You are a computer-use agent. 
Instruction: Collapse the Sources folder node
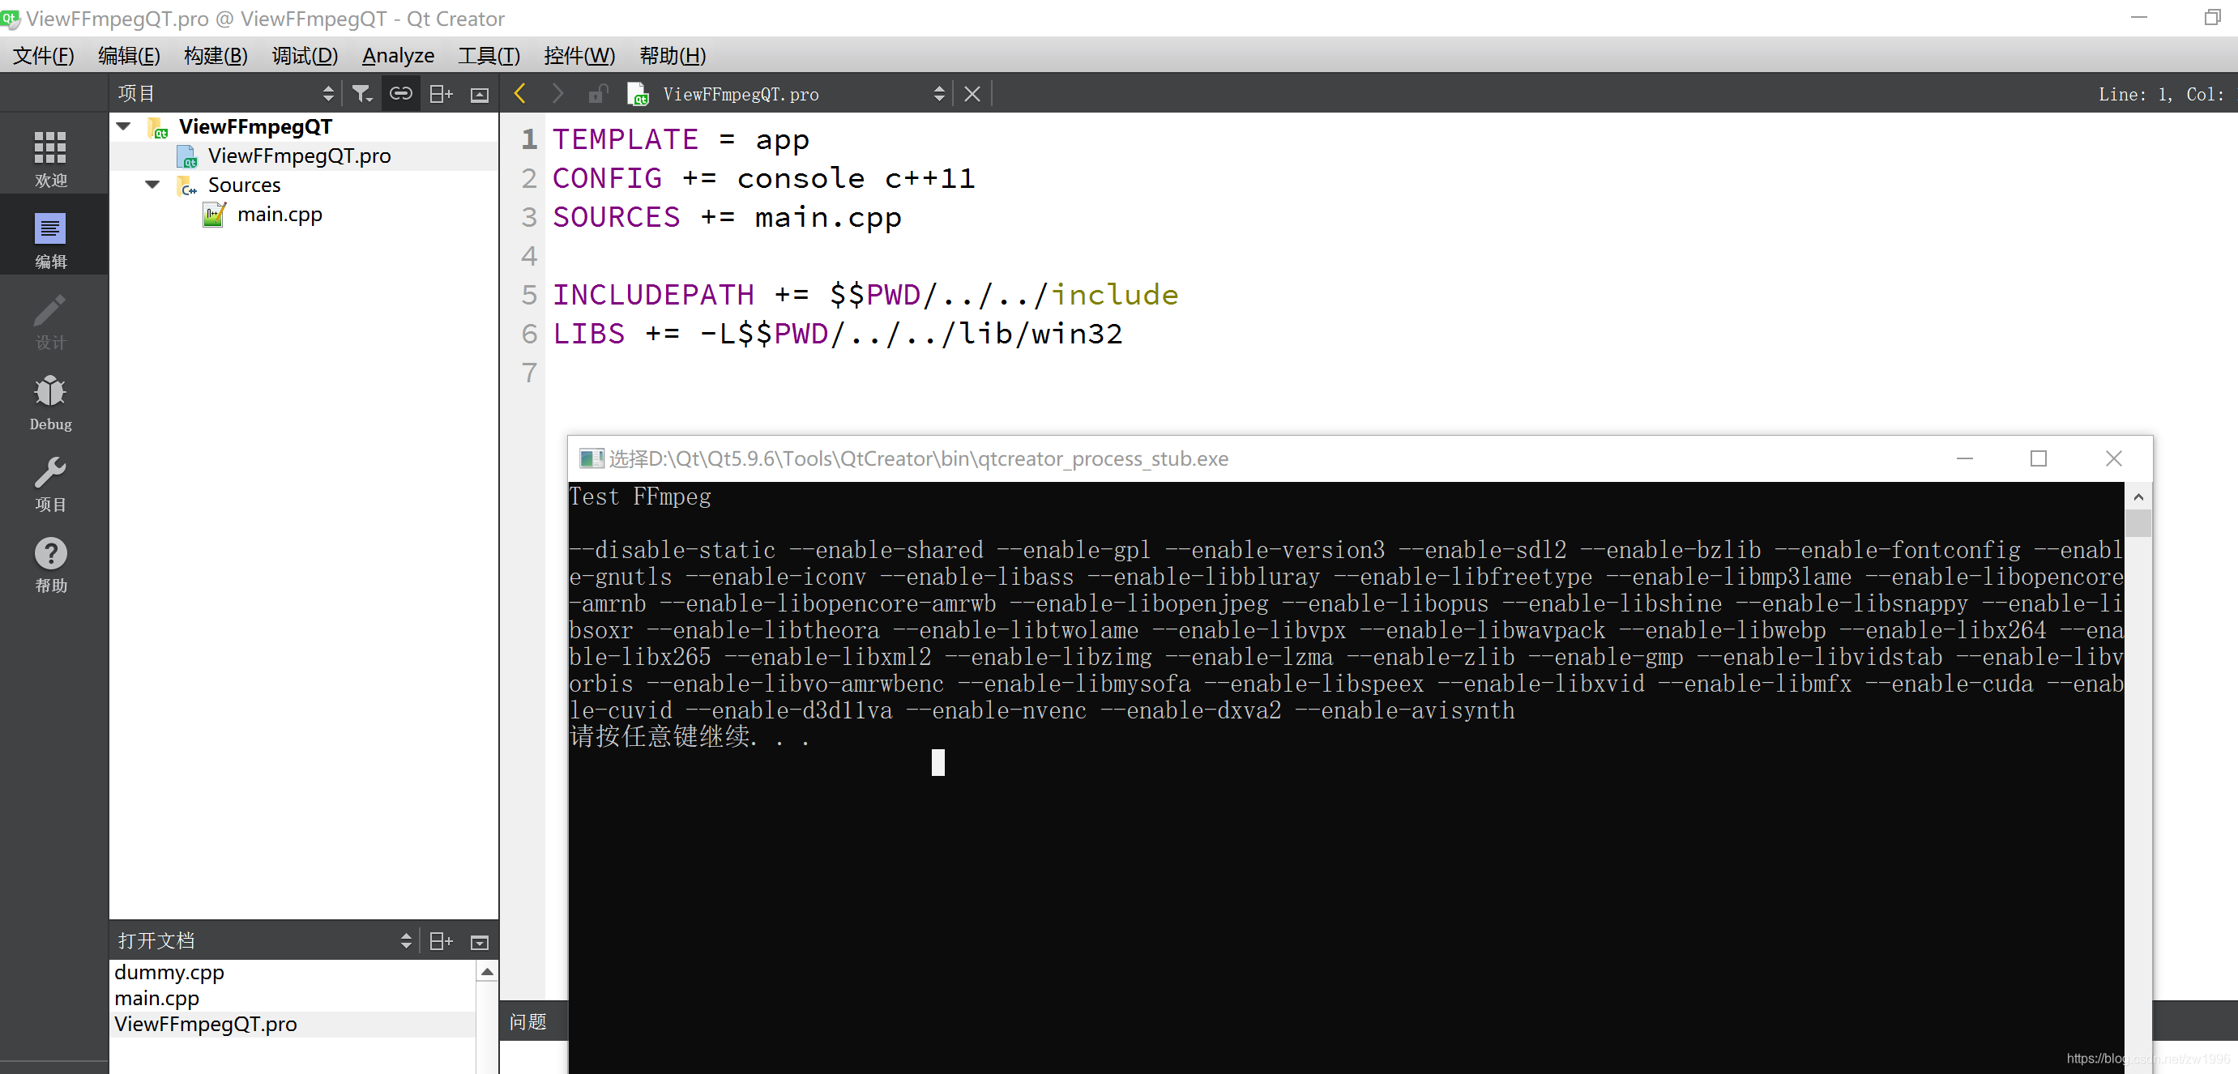(x=152, y=185)
